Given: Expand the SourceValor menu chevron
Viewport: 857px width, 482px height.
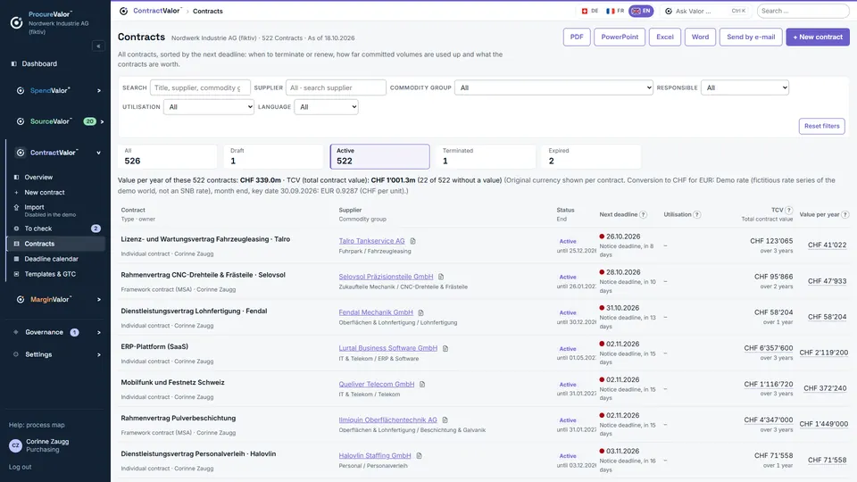Looking at the screenshot, I should pyautogui.click(x=102, y=121).
